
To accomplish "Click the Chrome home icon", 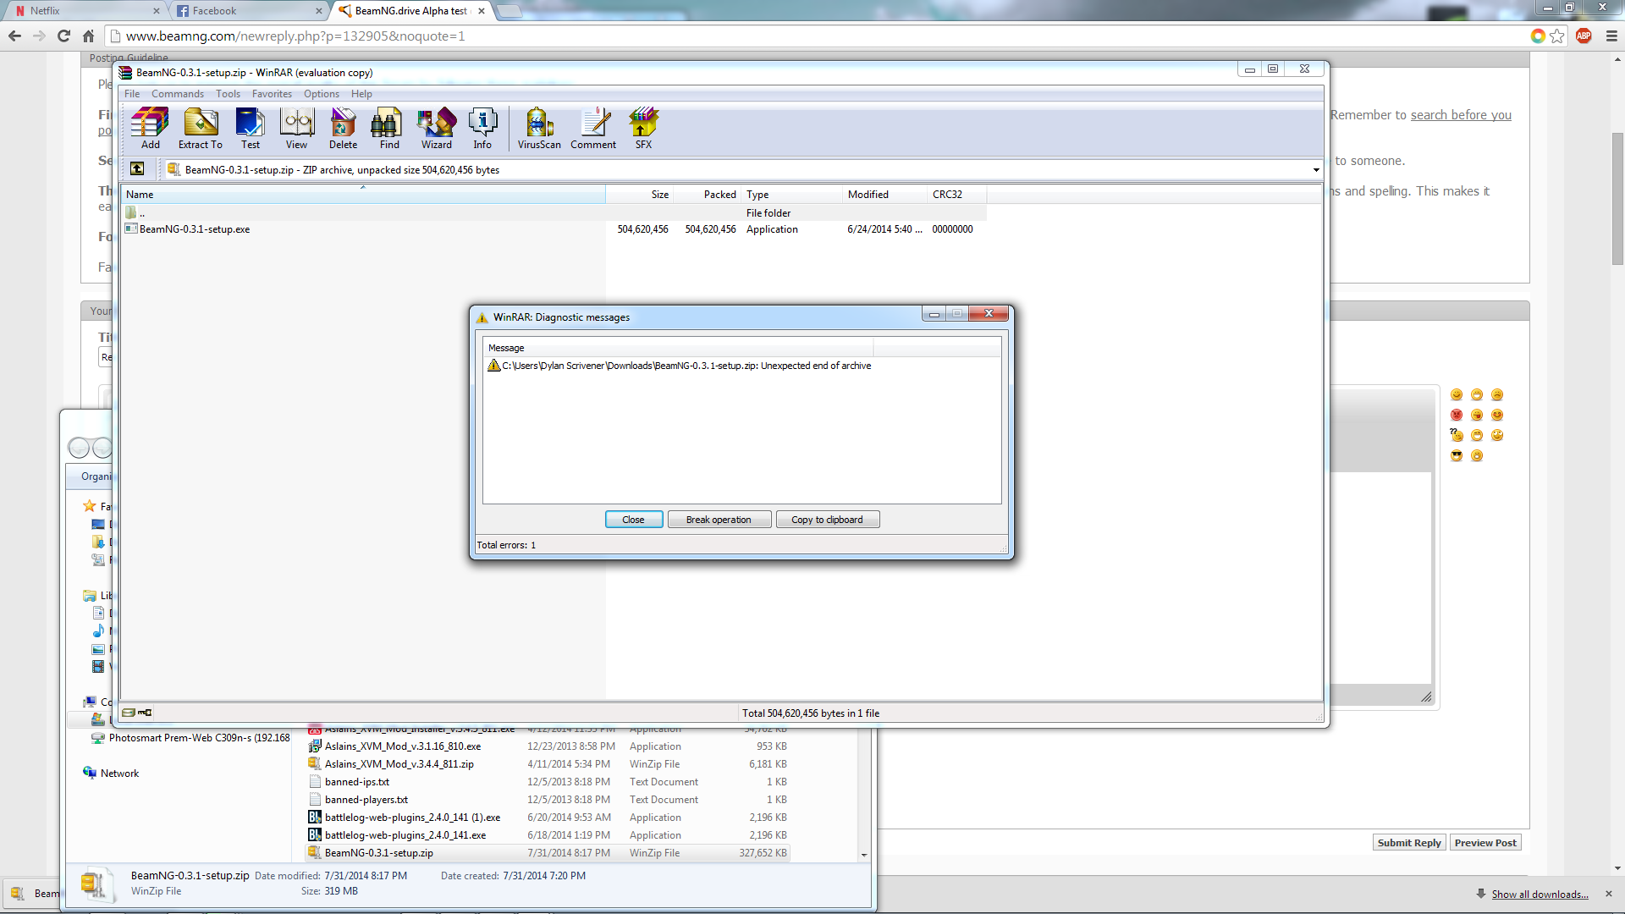I will pos(88,36).
